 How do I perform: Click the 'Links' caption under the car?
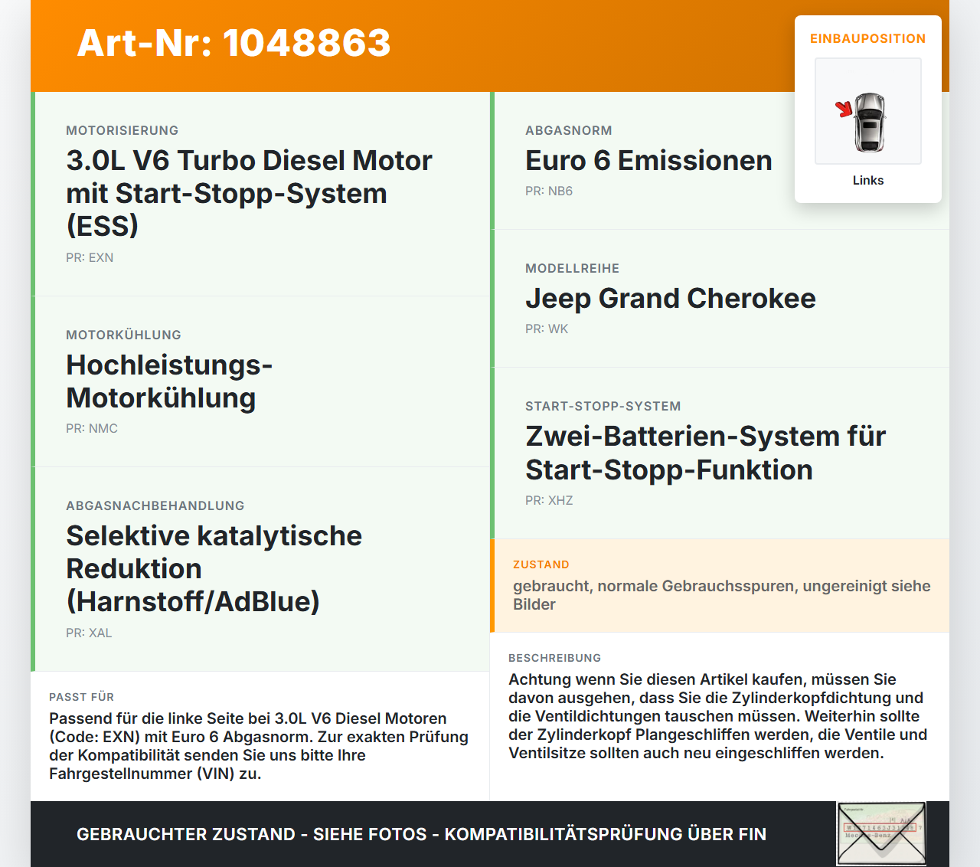pyautogui.click(x=868, y=180)
